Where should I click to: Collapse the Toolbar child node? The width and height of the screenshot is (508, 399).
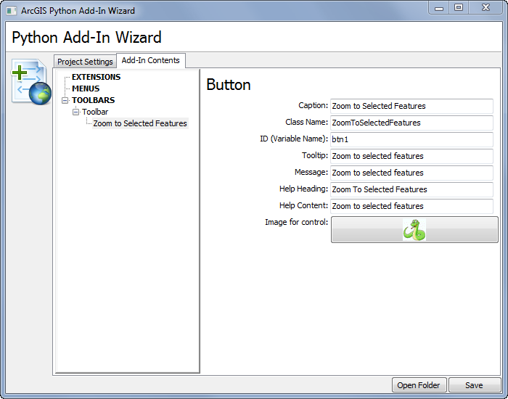(x=75, y=112)
